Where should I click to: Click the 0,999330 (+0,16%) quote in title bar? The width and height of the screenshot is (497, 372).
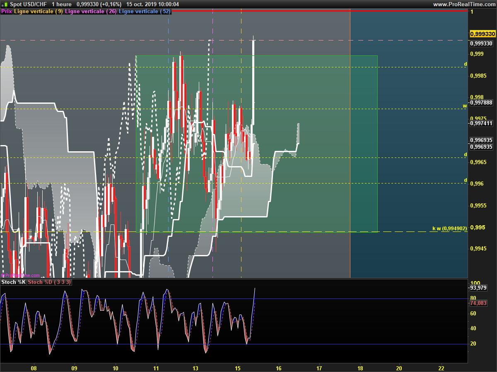[99, 4]
